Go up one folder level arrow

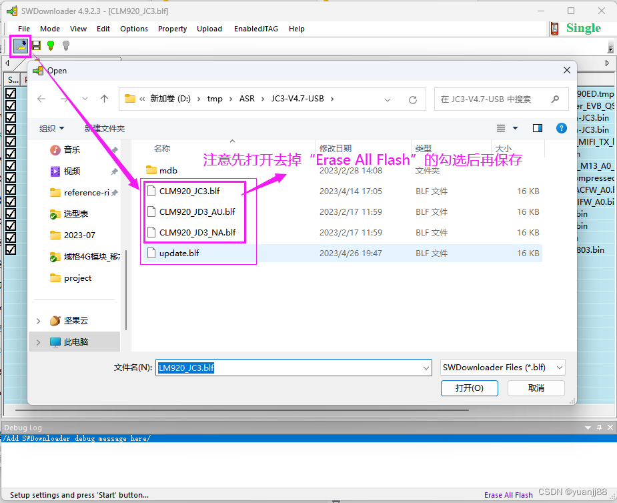104,99
